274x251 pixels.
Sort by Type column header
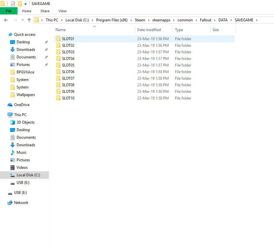[x=179, y=30]
